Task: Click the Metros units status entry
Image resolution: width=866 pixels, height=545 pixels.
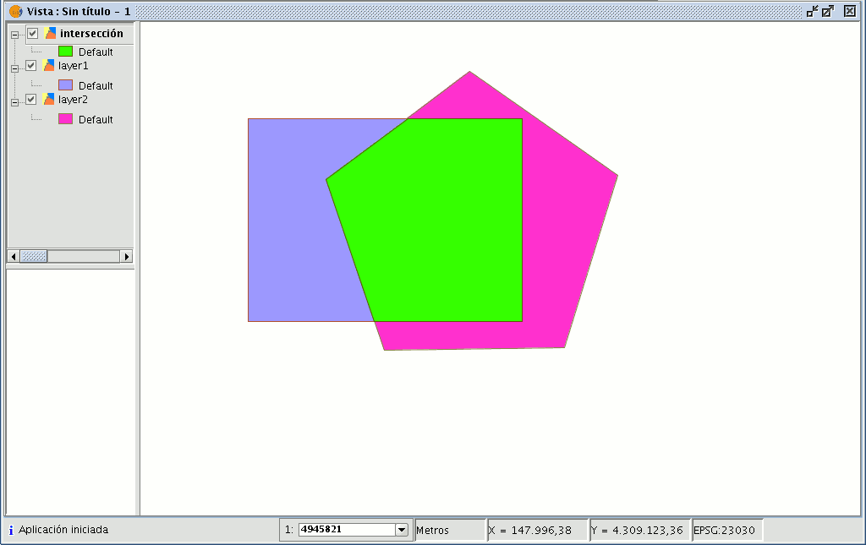Action: [x=450, y=530]
